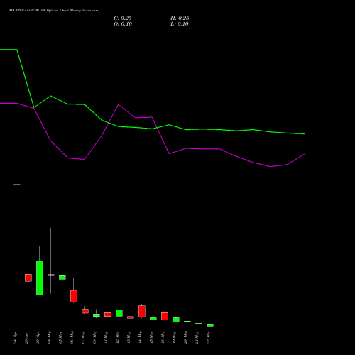Click the tall green candle for 30 Apr
The height and width of the screenshot is (355, 355).
click(40, 278)
